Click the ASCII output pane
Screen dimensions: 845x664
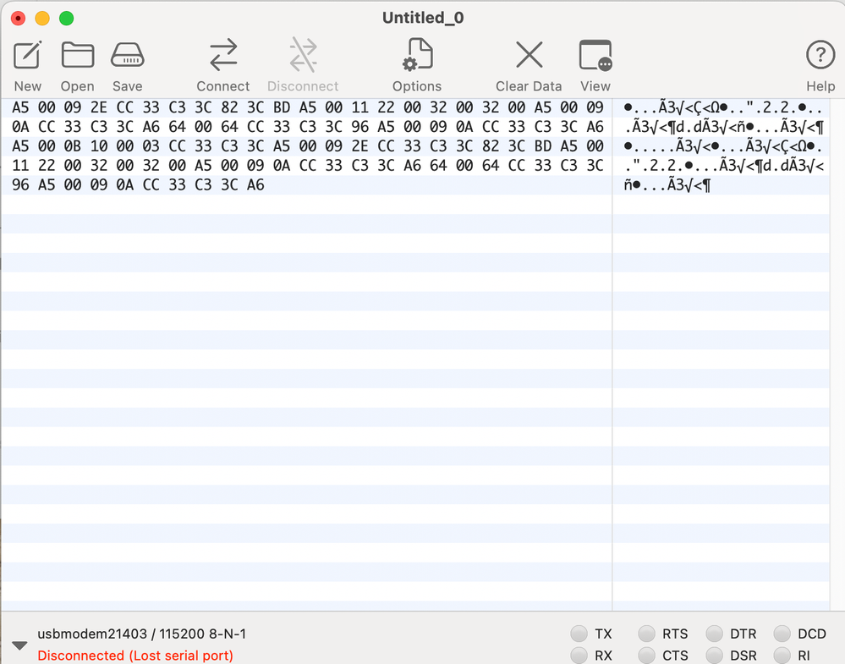723,144
